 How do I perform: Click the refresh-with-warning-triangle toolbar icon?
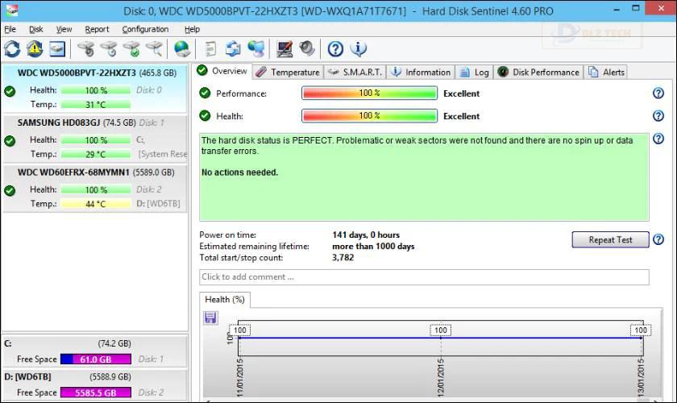tap(35, 49)
